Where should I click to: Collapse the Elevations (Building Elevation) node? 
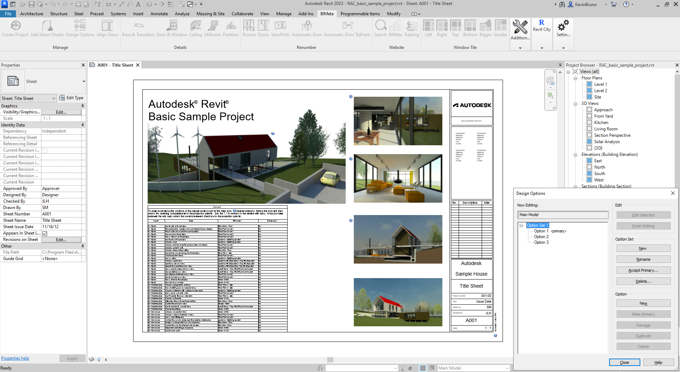(575, 155)
